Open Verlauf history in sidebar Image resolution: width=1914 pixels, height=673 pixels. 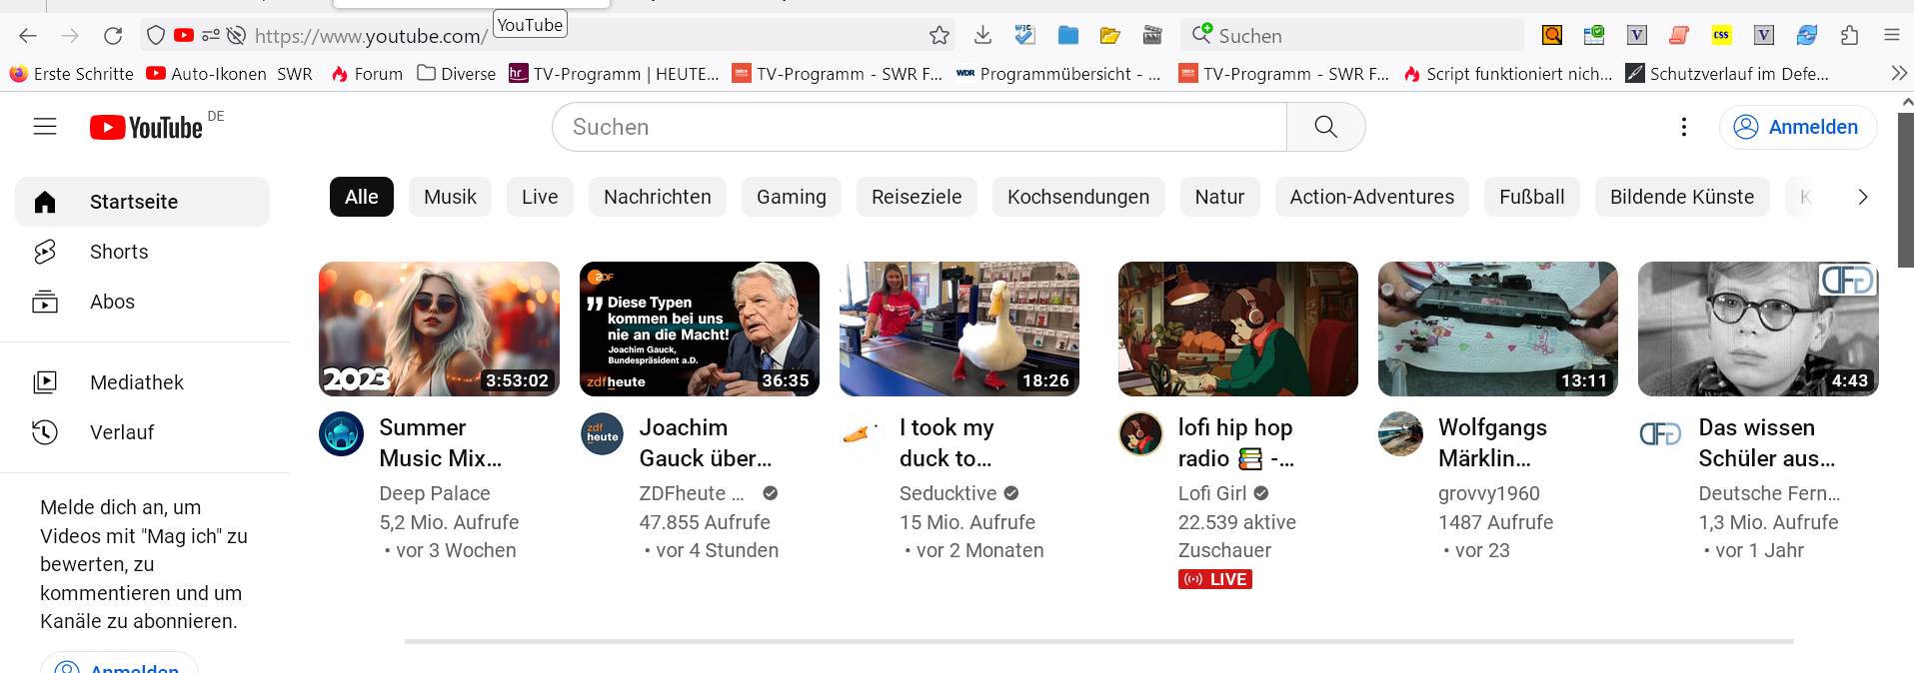122,432
